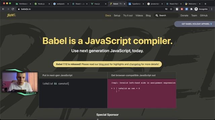Click the 'Babel is a JavaScript compiler.' heading
Viewport: 215px width, 120px height.
107,41
